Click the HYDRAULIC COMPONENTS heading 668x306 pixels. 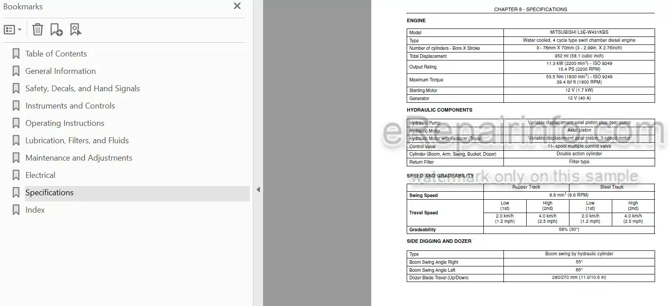point(439,110)
